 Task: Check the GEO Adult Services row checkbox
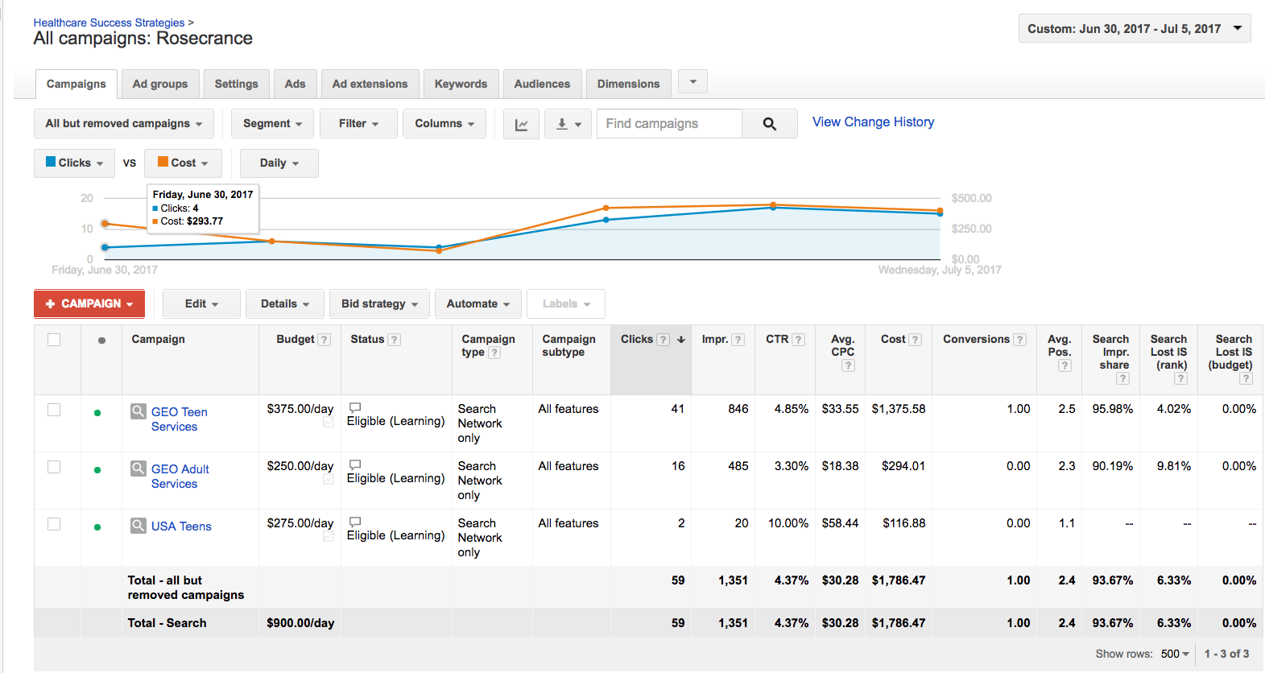(x=54, y=467)
